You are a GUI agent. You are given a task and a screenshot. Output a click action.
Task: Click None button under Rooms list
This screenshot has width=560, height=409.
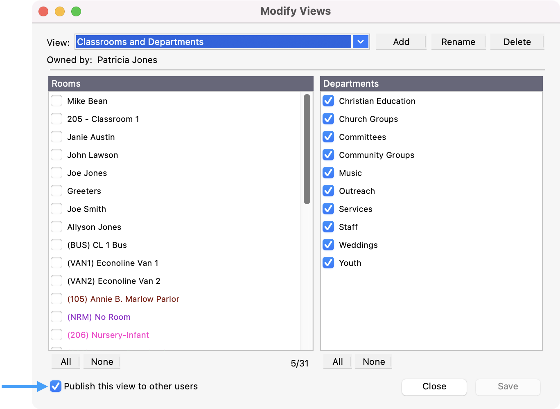coord(102,362)
